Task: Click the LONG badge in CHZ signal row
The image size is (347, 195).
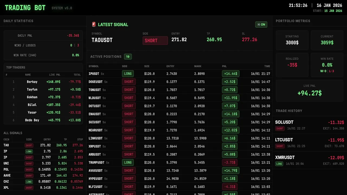Action: coord(29,182)
